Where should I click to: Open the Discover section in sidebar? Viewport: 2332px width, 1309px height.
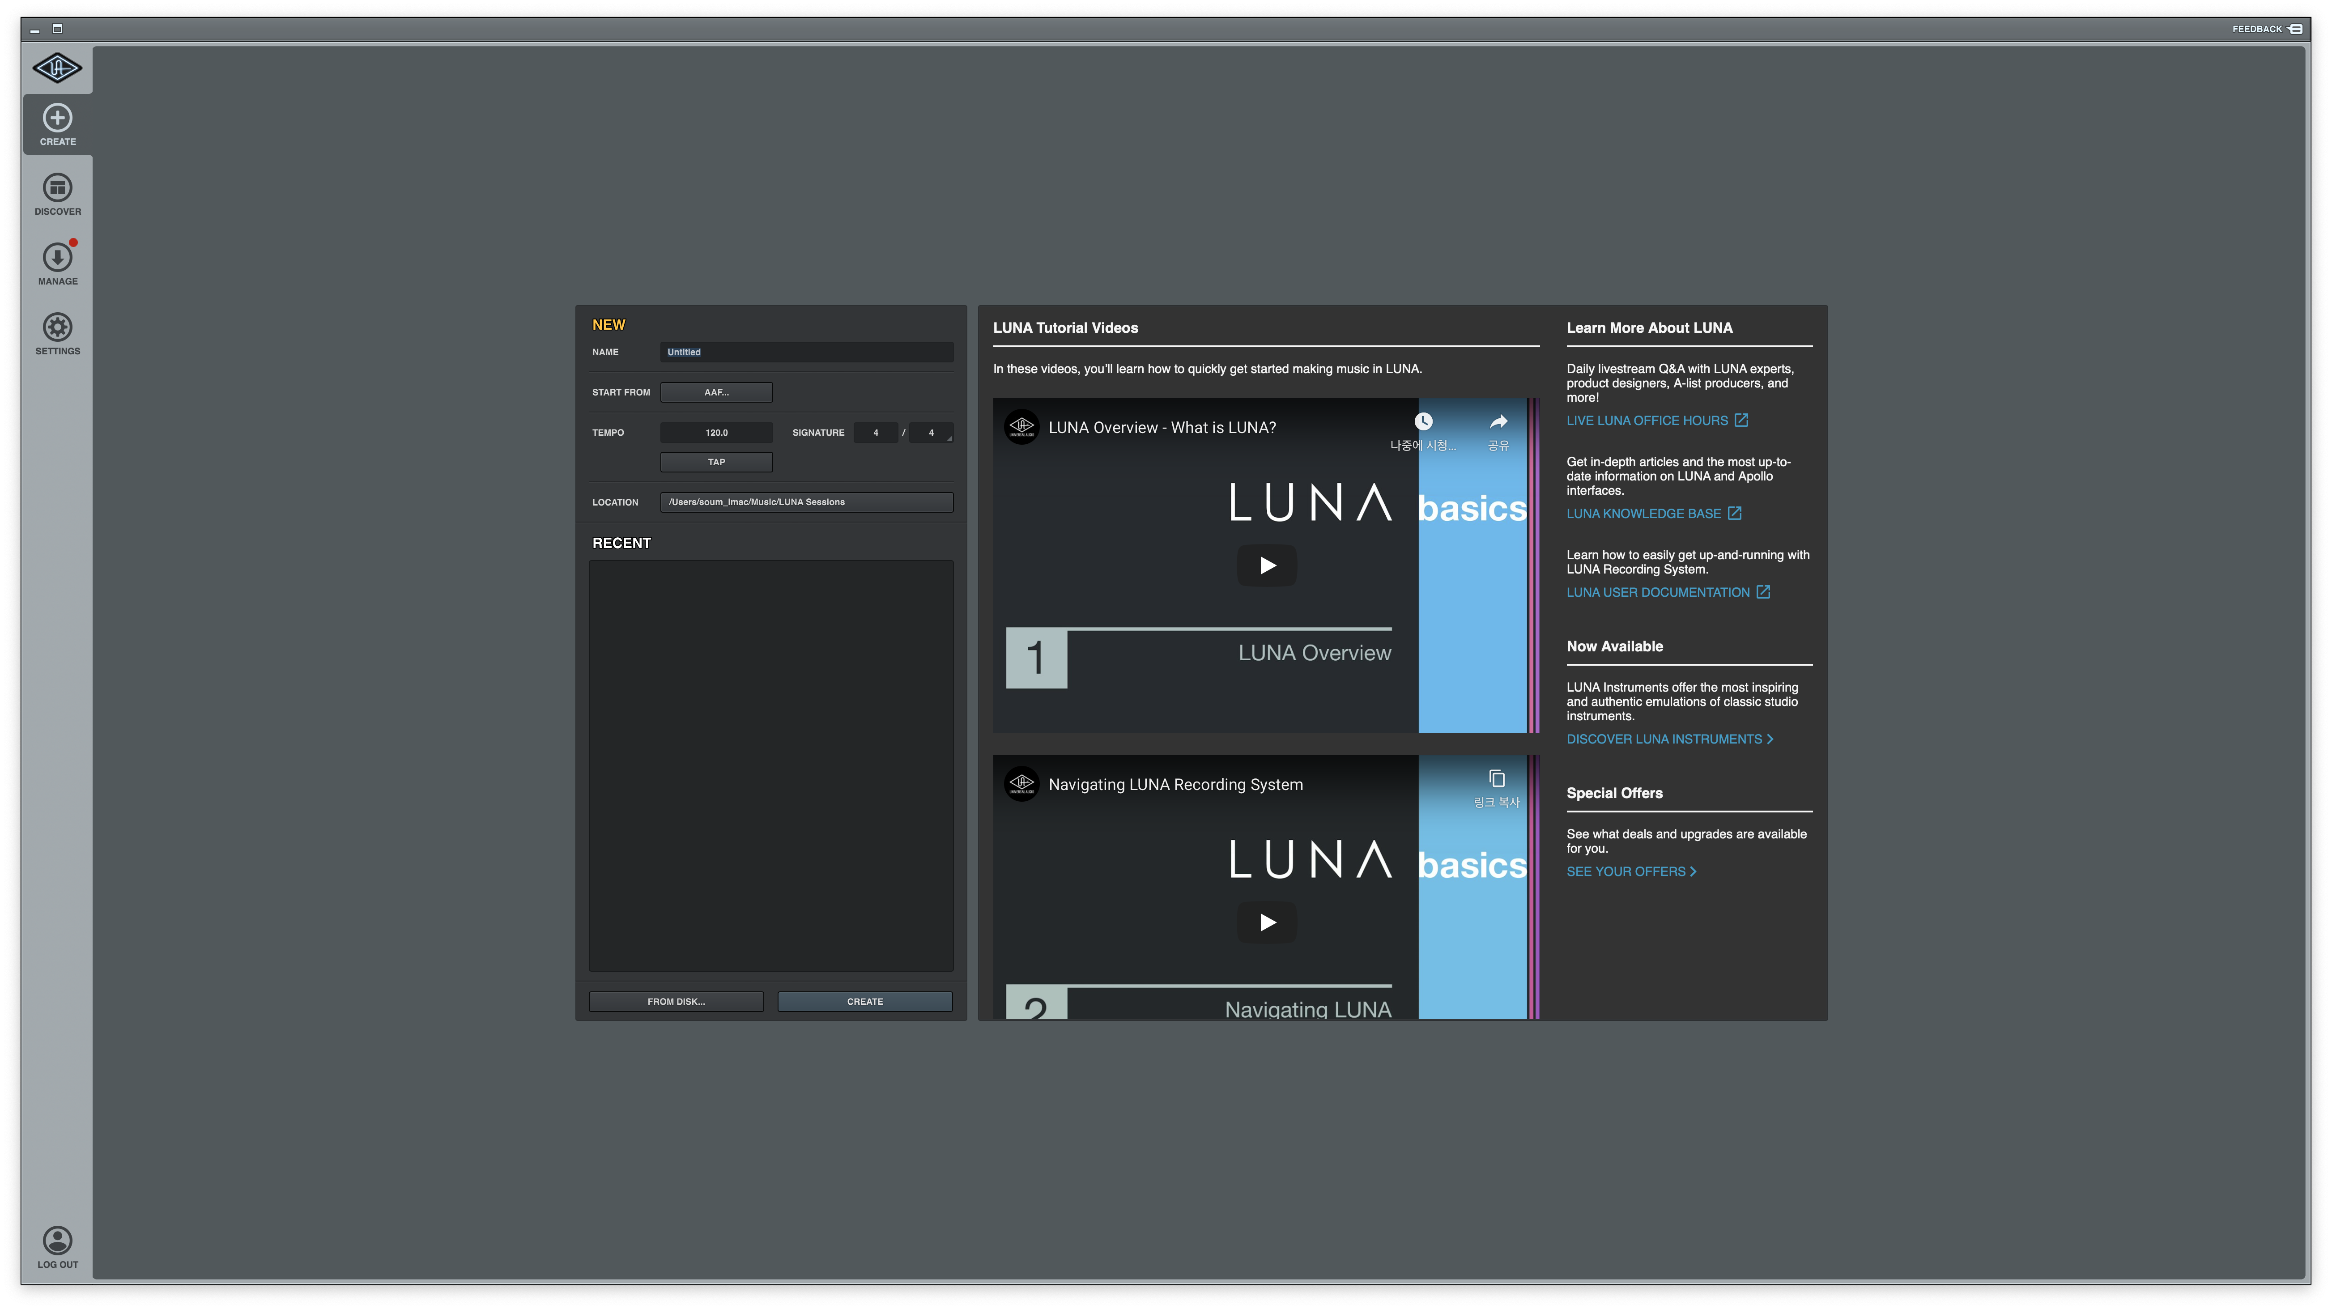[57, 194]
